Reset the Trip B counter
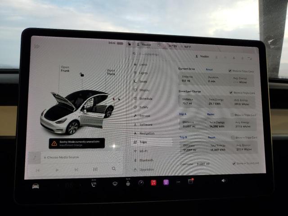This screenshot has height=216, width=288. [211, 137]
